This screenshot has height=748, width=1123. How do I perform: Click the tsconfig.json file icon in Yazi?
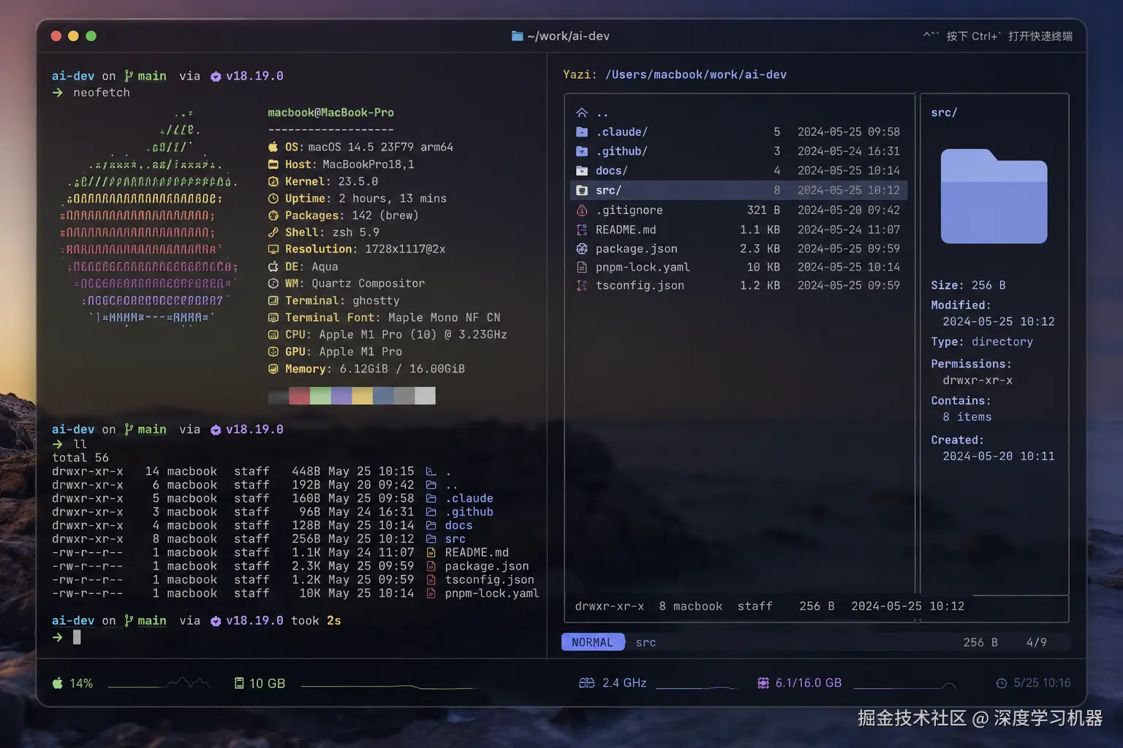(x=582, y=286)
